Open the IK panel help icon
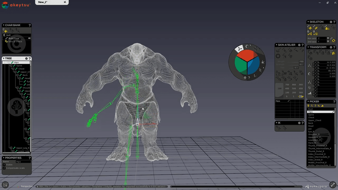The image size is (338, 190). (303, 123)
